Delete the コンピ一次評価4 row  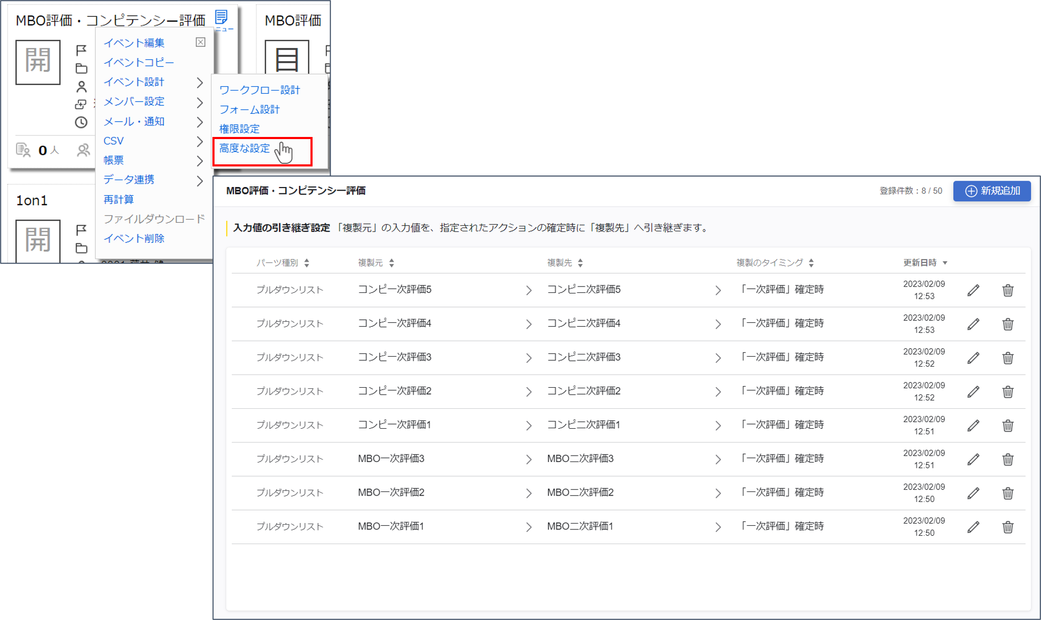tap(1008, 324)
